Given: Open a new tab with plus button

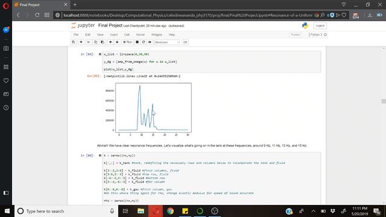Looking at the screenshot, I should (75, 5).
